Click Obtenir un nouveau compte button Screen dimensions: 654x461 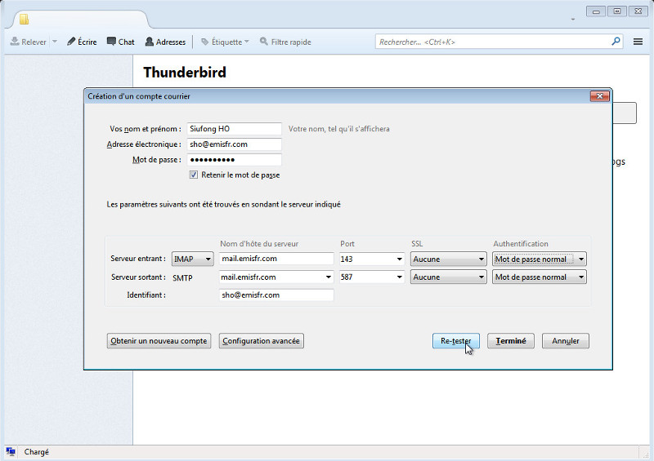click(x=159, y=341)
